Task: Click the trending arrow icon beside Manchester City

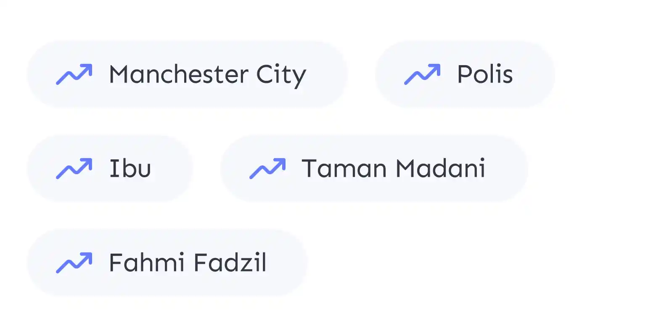Action: 74,74
